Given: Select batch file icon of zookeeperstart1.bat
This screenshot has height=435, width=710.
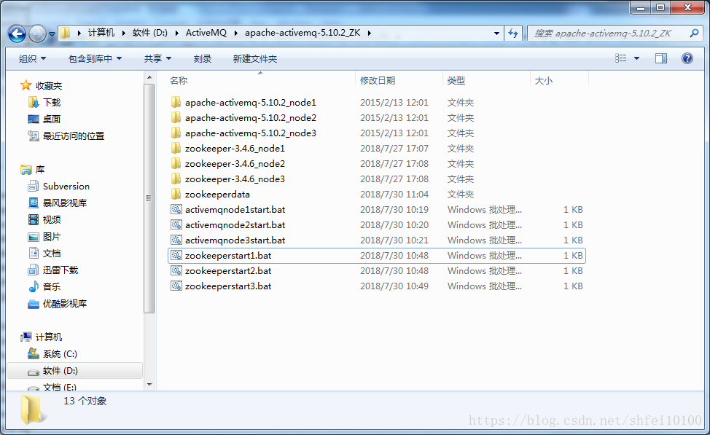Looking at the screenshot, I should (x=176, y=255).
